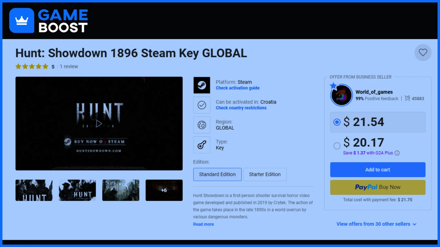Open Check country restrictions link

pos(241,108)
